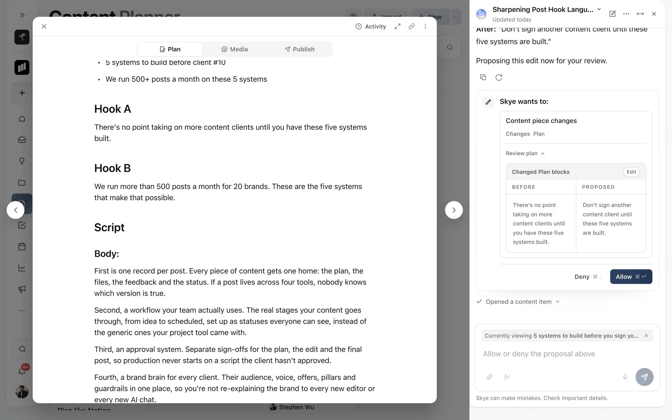Click the send message arrow button
This screenshot has width=672, height=420.
coord(645,377)
